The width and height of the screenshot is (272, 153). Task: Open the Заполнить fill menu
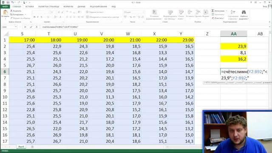click(218, 14)
